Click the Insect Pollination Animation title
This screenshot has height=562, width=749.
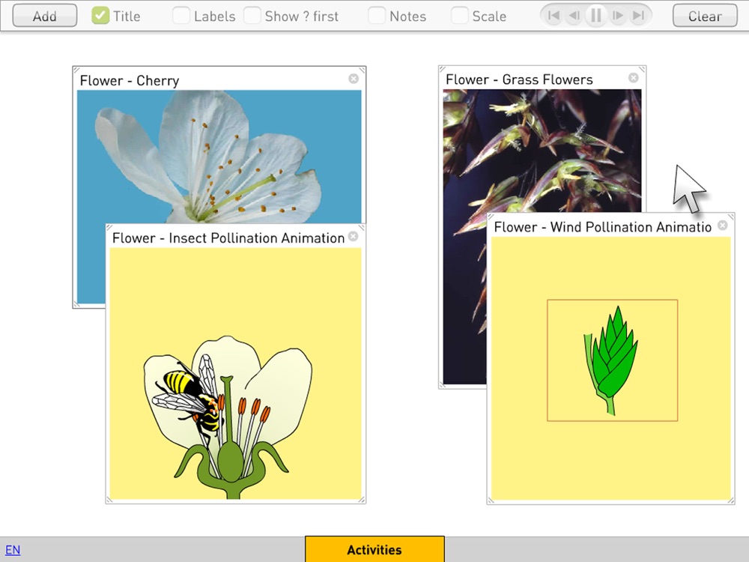(228, 238)
